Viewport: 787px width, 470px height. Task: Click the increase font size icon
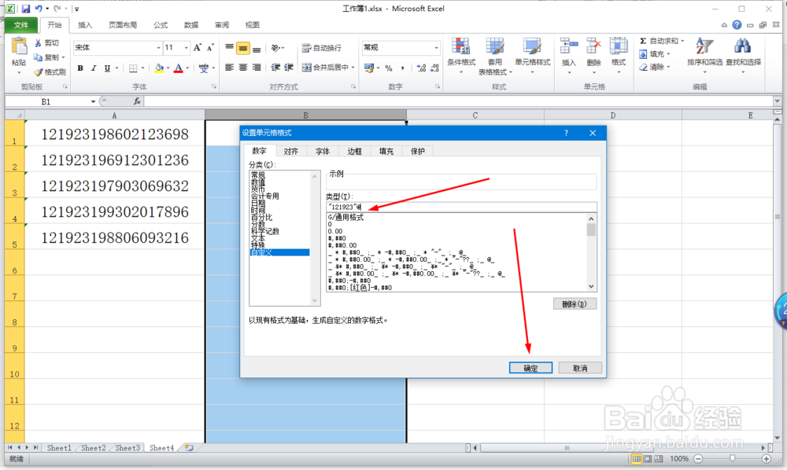pyautogui.click(x=198, y=48)
